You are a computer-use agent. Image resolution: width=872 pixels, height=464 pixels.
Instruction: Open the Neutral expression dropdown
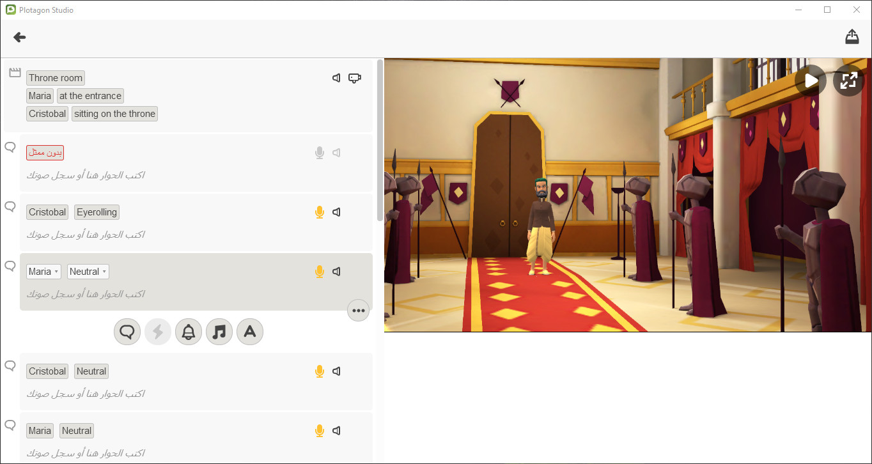tap(88, 272)
